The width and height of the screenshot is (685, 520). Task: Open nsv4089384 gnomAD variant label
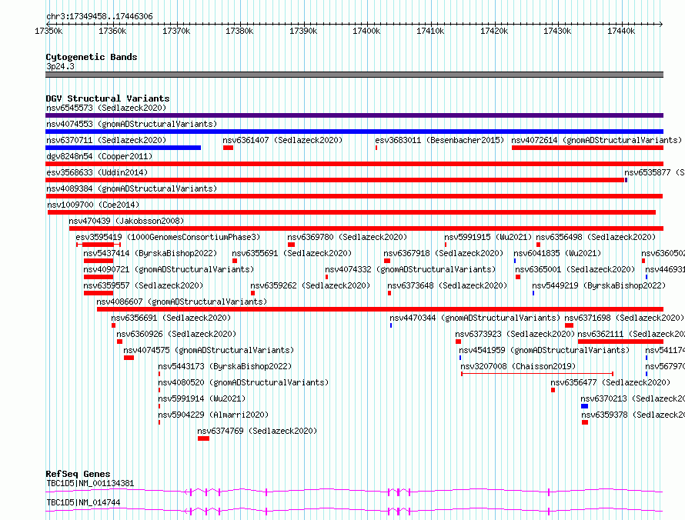132,188
